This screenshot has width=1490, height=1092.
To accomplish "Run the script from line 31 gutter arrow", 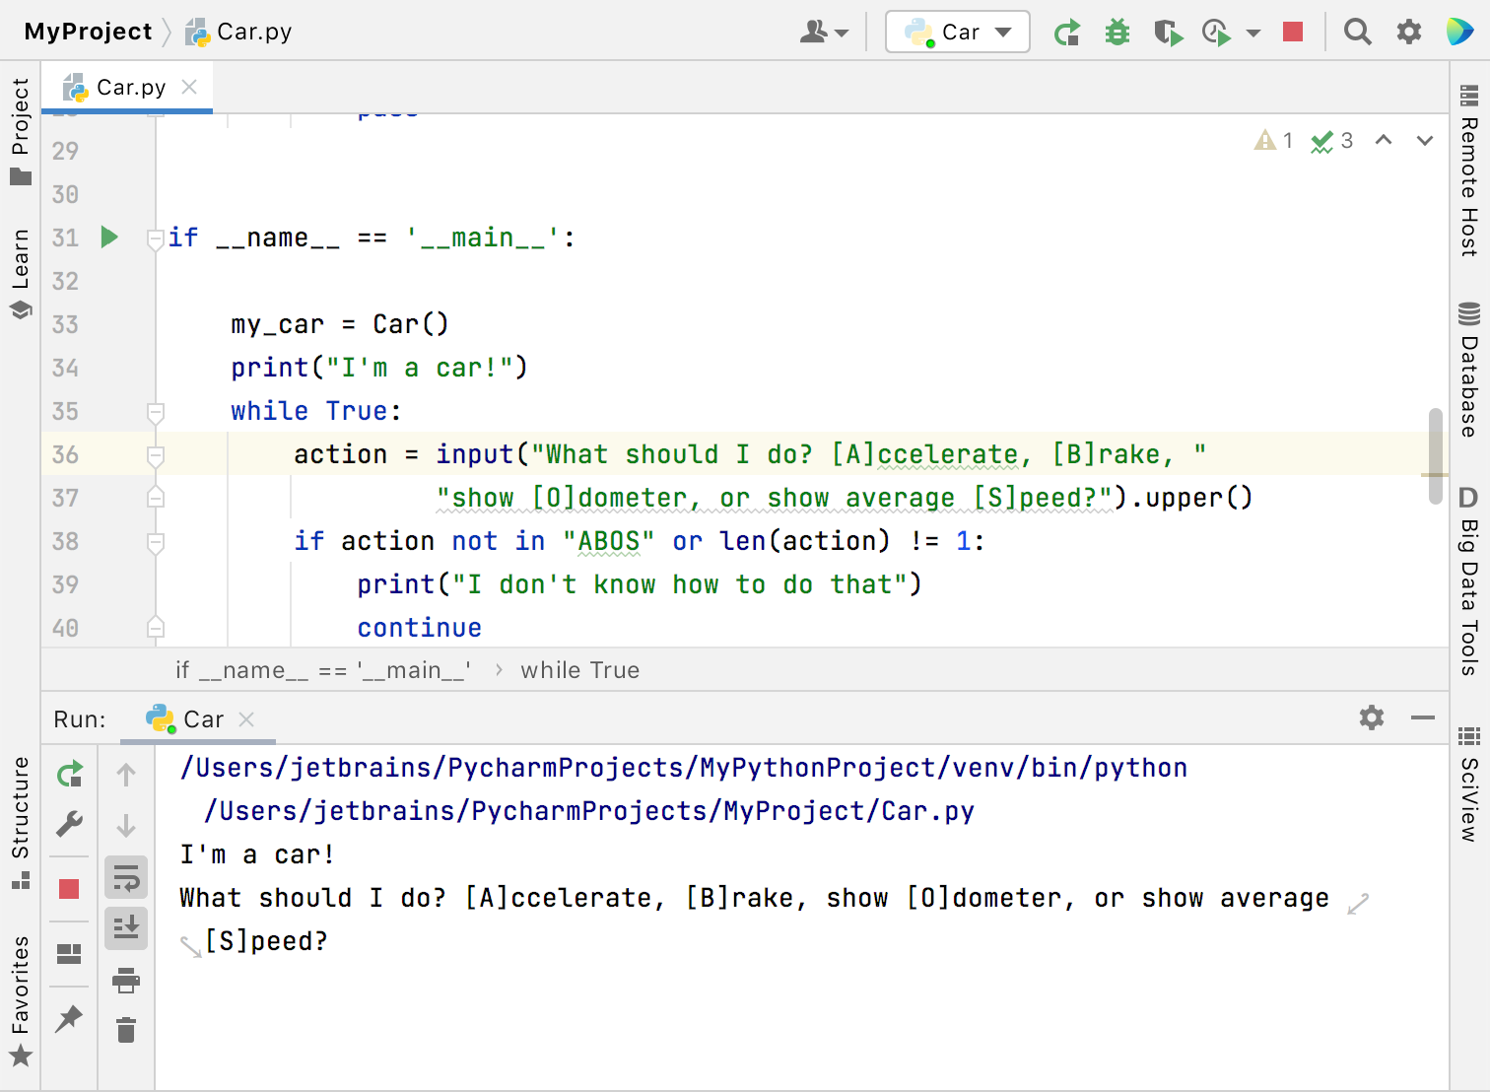I will [108, 237].
